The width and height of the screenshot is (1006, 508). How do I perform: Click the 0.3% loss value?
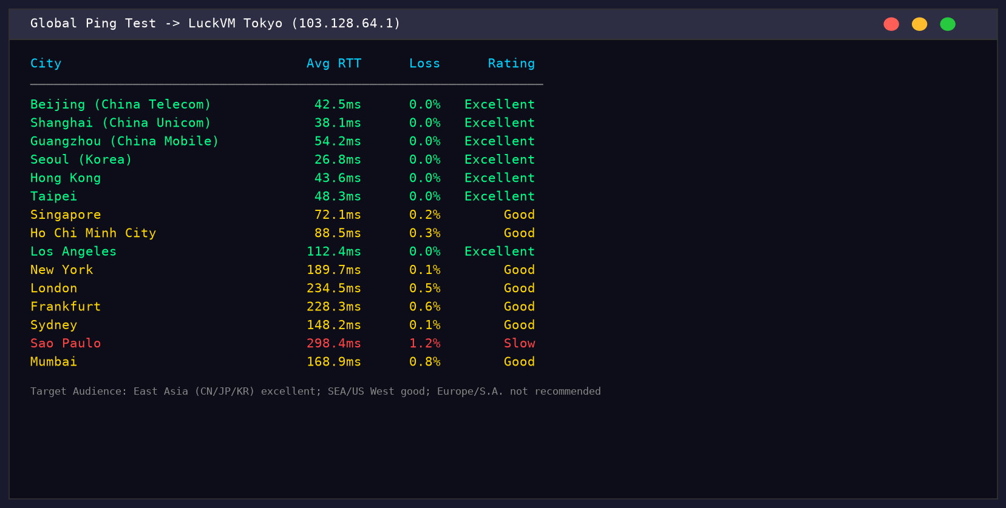pyautogui.click(x=425, y=233)
